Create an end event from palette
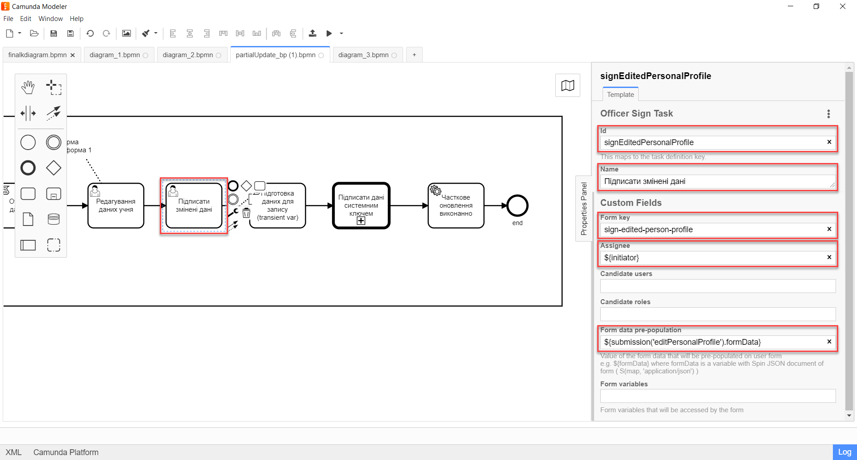 pos(28,168)
